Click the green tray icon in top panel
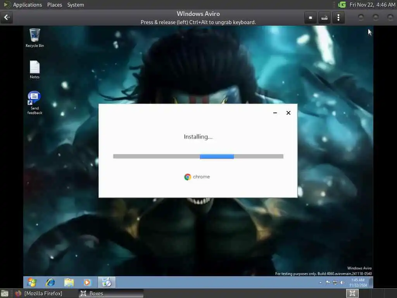397x298 pixels. pyautogui.click(x=342, y=5)
